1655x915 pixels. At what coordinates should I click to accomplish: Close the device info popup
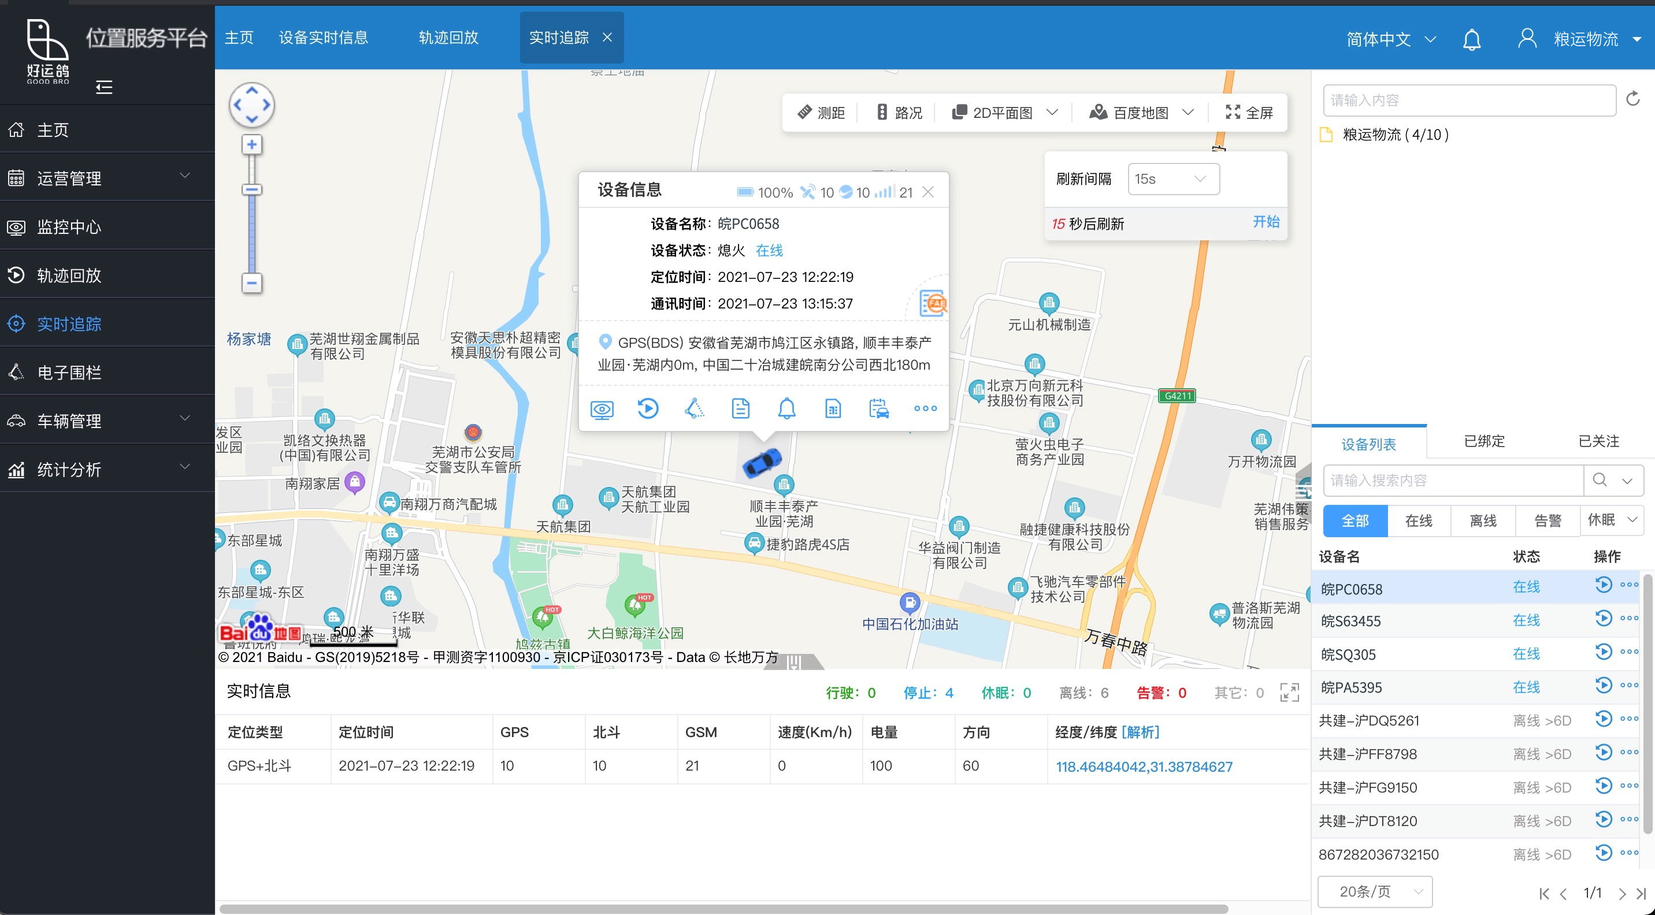click(927, 192)
